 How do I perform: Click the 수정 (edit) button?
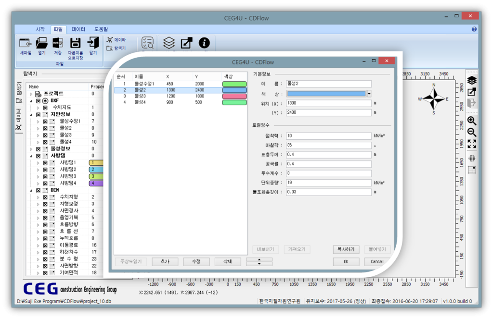(196, 262)
